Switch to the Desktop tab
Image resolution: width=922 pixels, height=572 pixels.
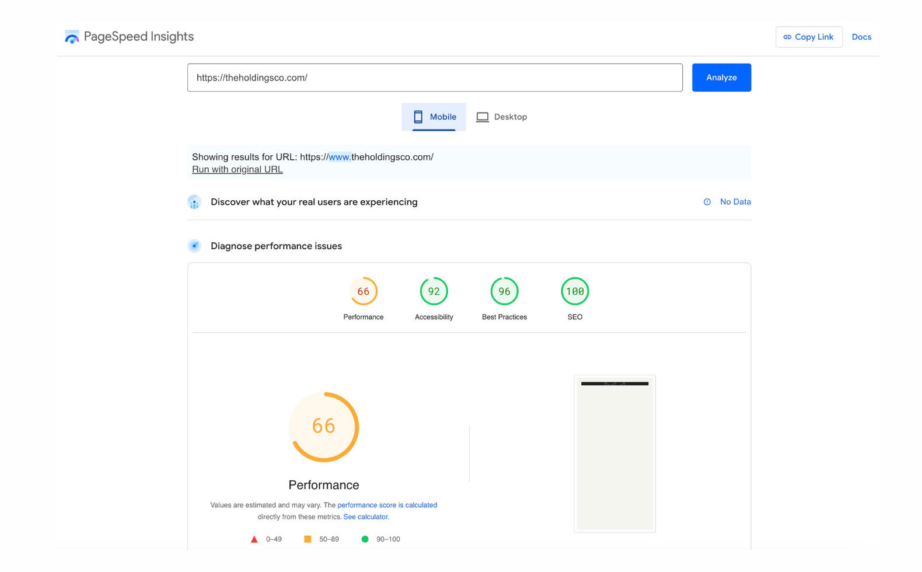[501, 117]
